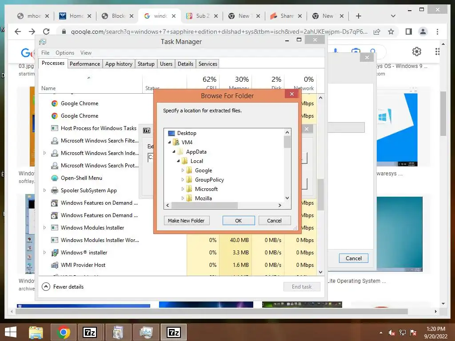This screenshot has width=455, height=341.
Task: Toggle Chrome side panel icon
Action: 409,32
